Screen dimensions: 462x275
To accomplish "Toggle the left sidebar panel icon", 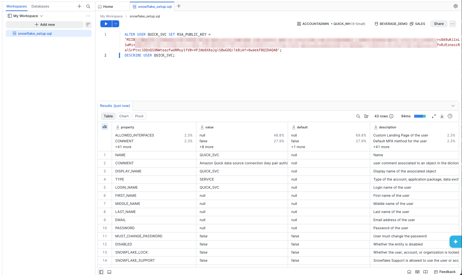I will 101,272.
